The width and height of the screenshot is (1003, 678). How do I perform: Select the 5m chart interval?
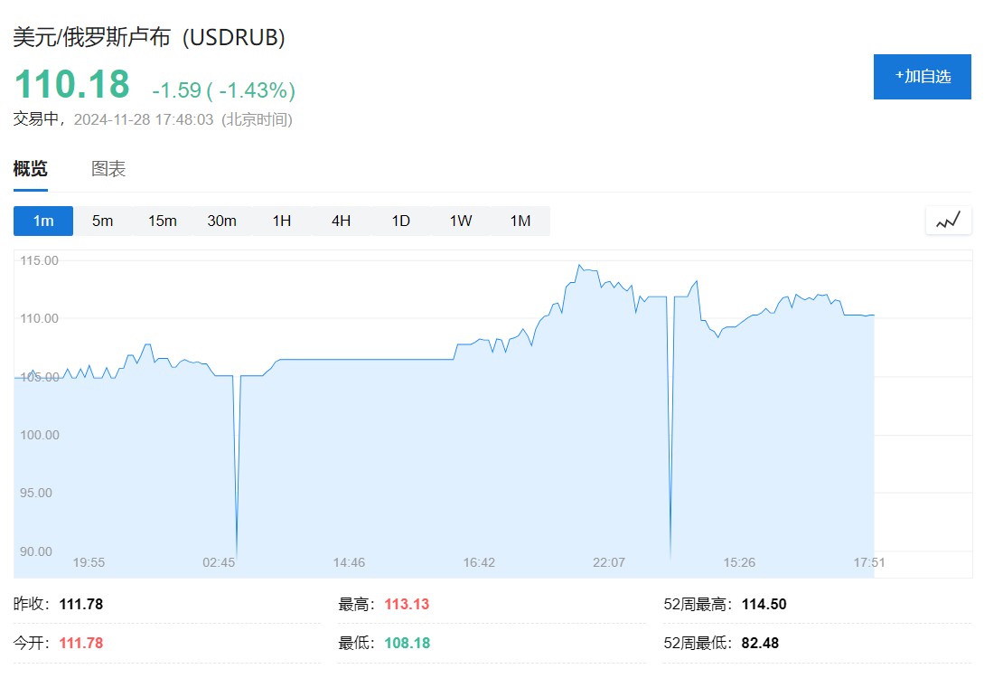coord(102,221)
